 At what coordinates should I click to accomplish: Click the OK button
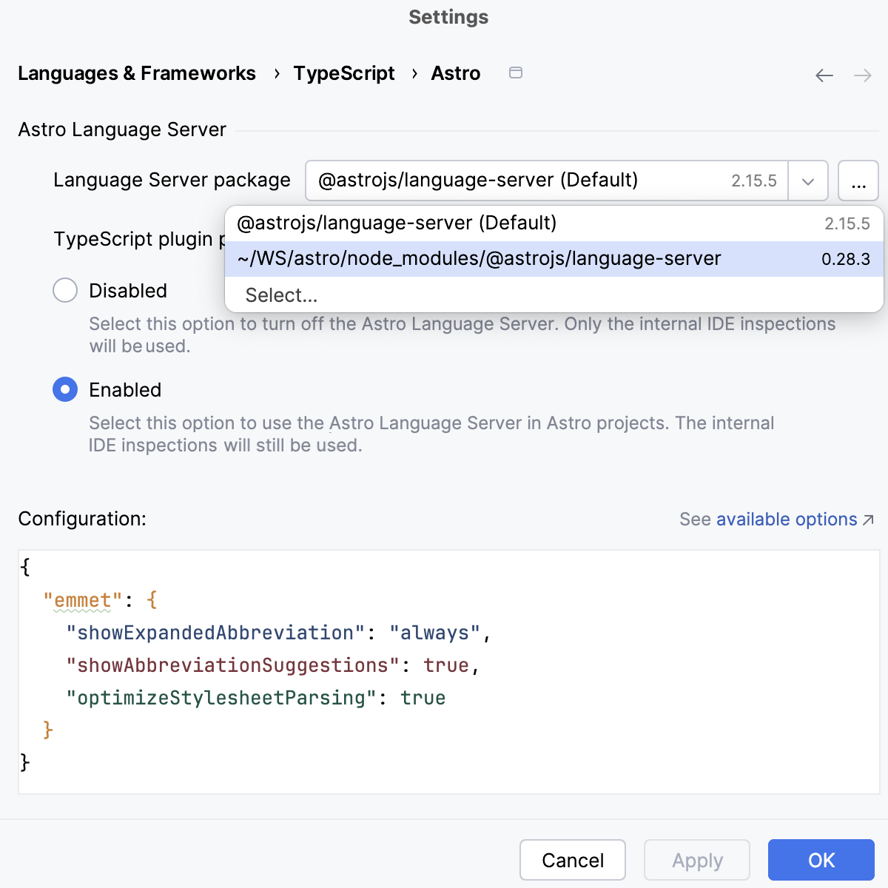tap(821, 860)
